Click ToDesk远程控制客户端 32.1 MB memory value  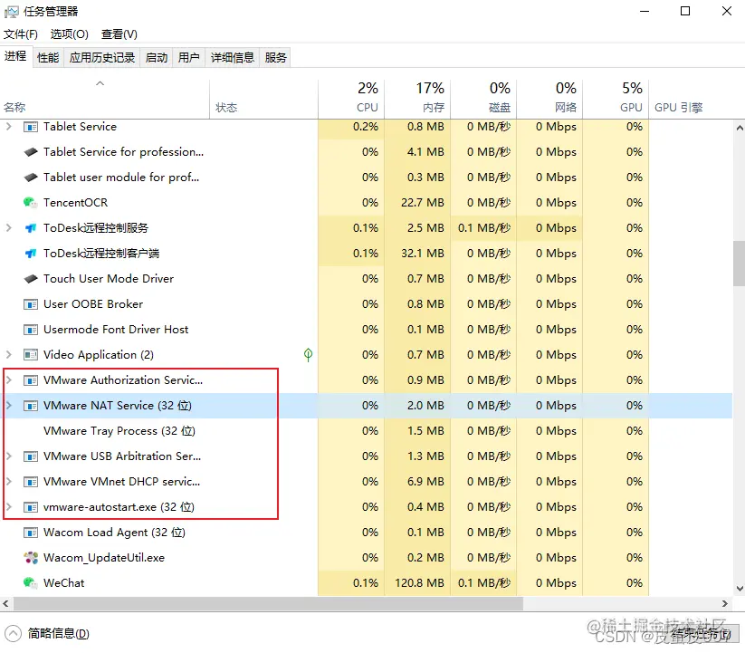(423, 254)
